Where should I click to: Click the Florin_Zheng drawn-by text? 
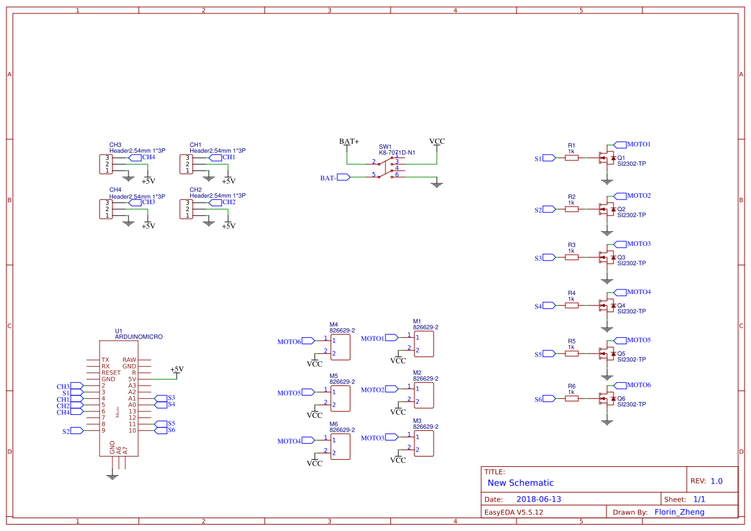pos(678,511)
